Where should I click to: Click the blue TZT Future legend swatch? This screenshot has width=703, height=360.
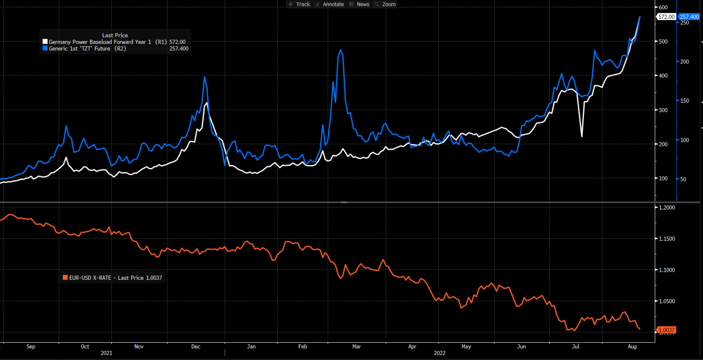click(45, 48)
